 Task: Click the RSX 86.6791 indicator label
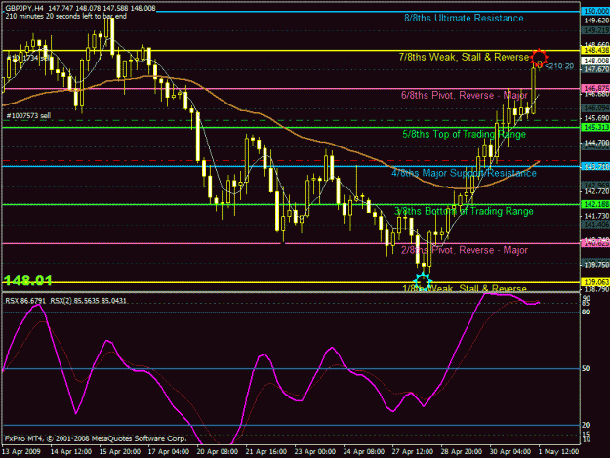[25, 301]
